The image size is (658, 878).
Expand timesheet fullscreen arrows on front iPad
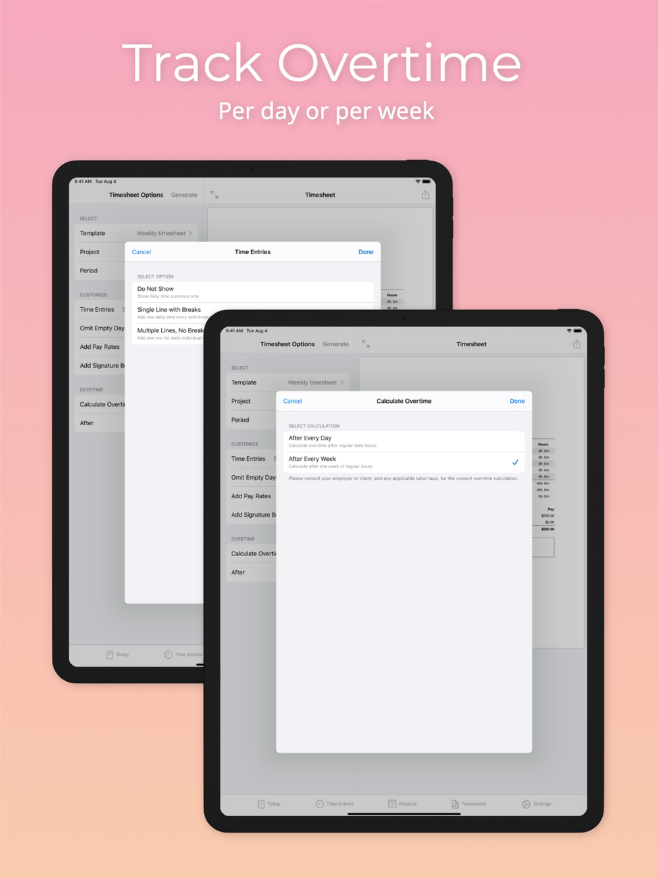tap(366, 344)
